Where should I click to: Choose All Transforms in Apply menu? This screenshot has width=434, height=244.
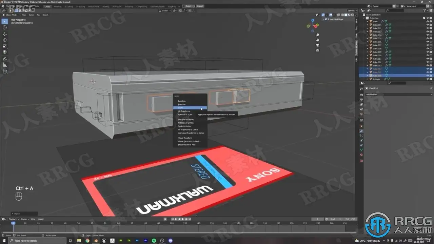[x=190, y=111]
